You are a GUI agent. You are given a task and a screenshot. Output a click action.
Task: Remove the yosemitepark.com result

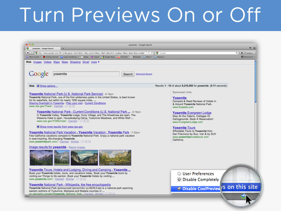[90, 142]
